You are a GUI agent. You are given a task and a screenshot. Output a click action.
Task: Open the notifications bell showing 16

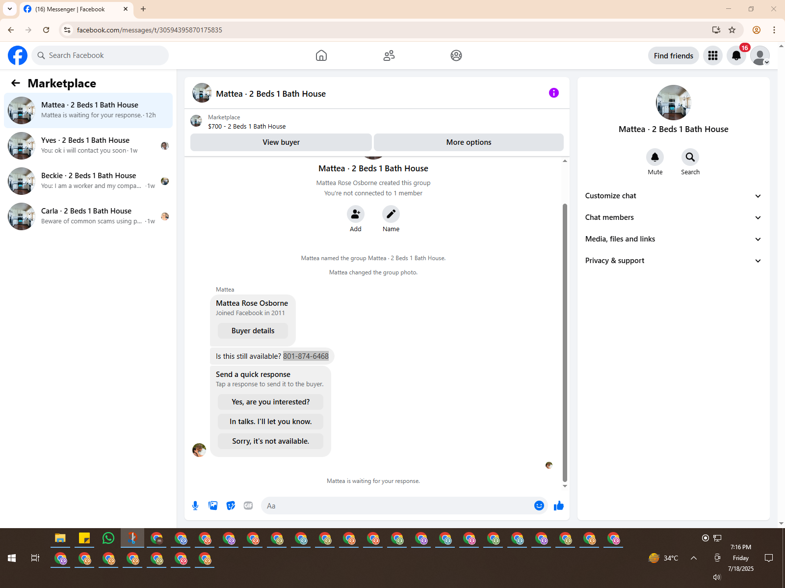[x=736, y=55]
